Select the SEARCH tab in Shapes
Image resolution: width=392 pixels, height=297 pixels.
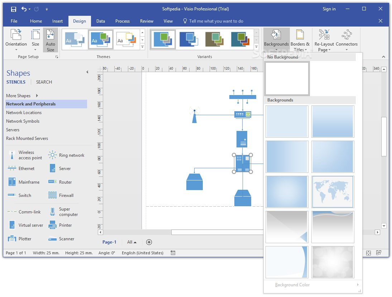[44, 82]
